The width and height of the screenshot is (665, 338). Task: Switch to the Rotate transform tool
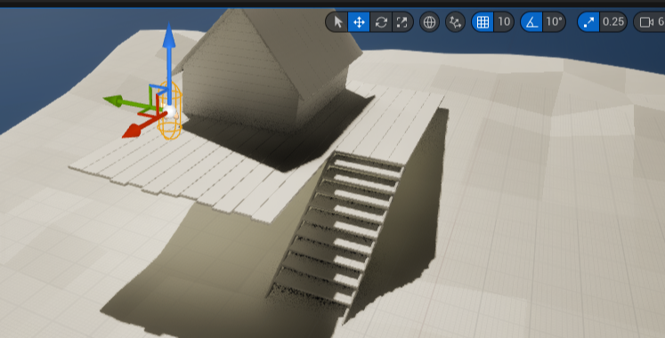pos(381,22)
